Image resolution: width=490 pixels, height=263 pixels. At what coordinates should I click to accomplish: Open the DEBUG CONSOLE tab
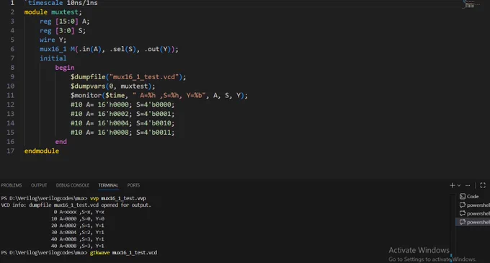click(73, 185)
